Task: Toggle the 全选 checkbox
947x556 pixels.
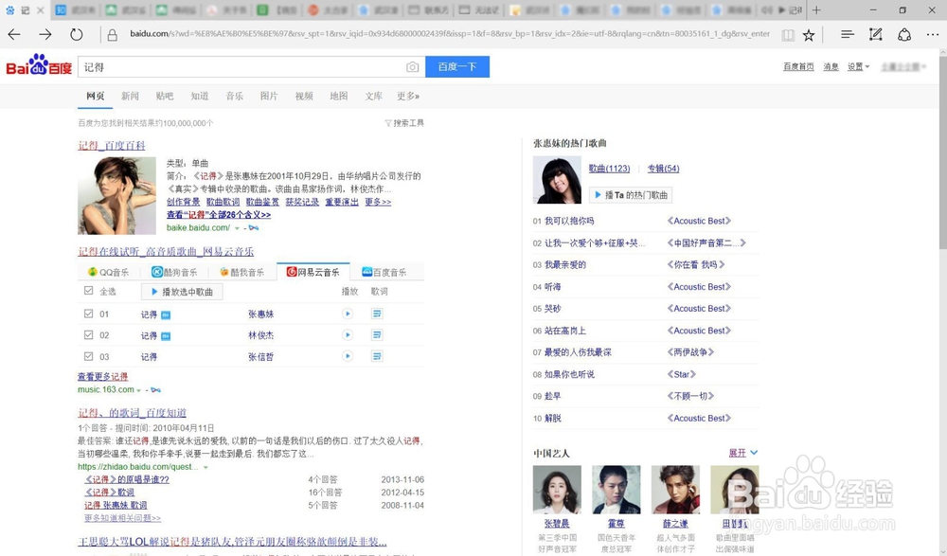Action: (89, 291)
